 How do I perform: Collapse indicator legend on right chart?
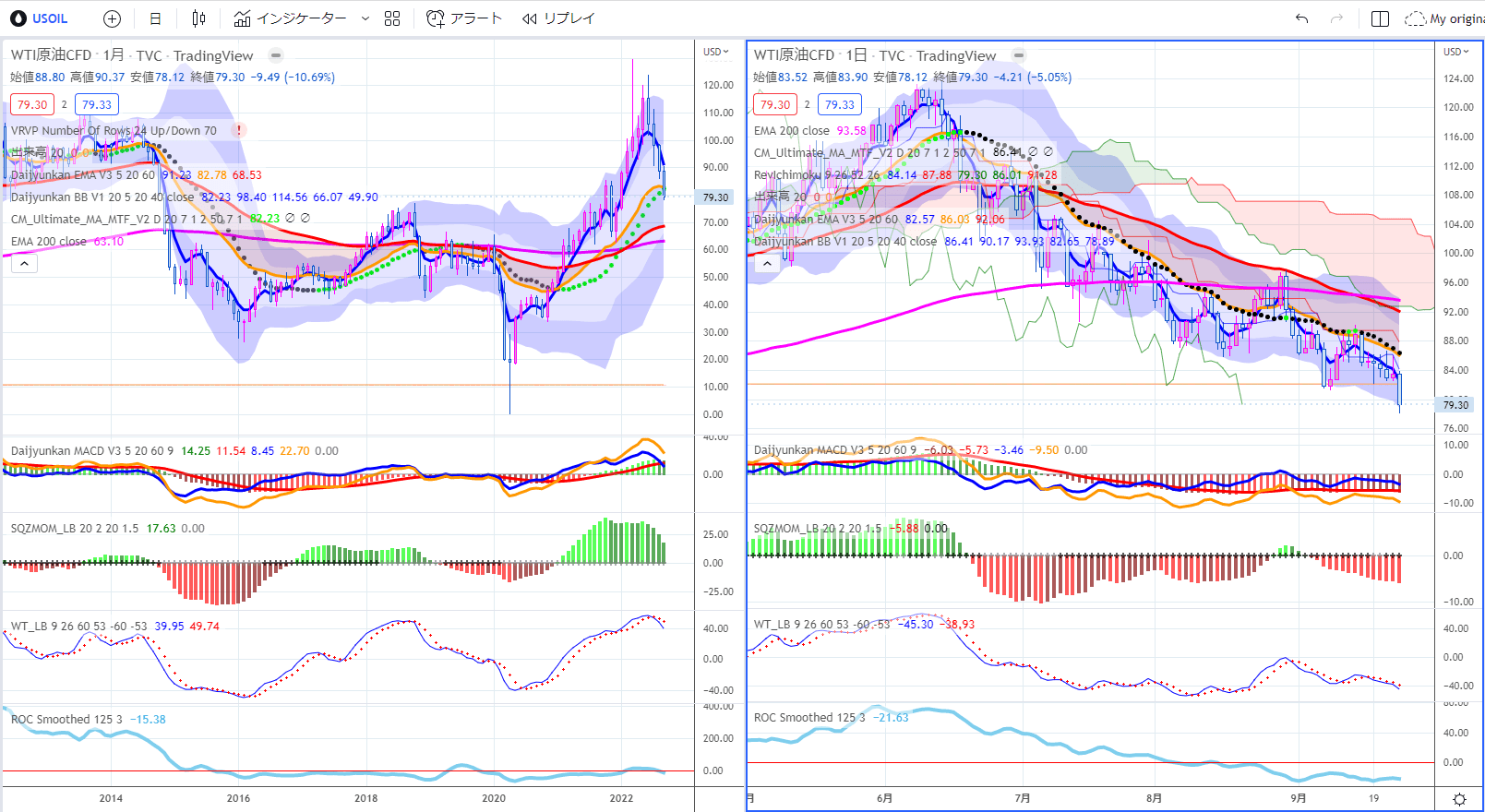(x=767, y=264)
